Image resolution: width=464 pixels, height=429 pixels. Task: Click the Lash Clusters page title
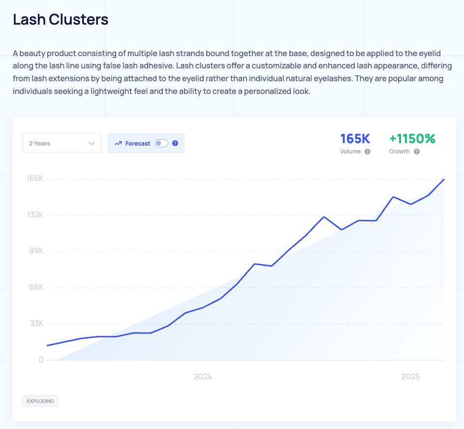[x=61, y=20]
